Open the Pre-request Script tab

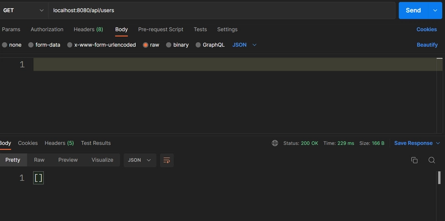pos(161,29)
